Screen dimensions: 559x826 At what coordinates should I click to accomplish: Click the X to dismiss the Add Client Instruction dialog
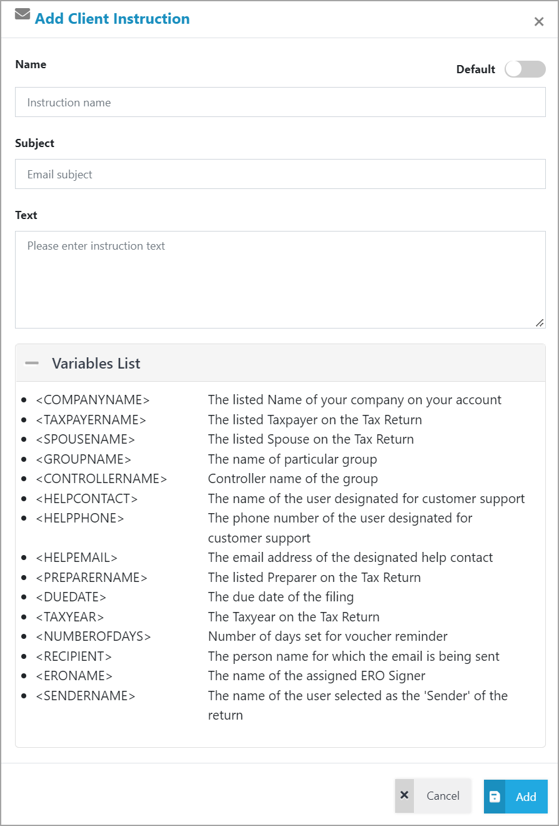tap(538, 21)
